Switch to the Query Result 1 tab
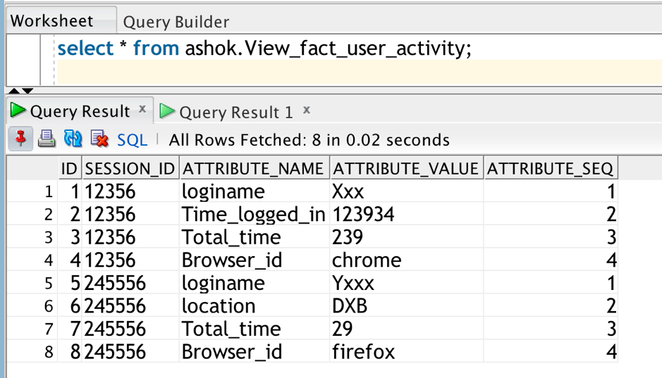Viewport: 662px width, 378px height. [x=236, y=113]
